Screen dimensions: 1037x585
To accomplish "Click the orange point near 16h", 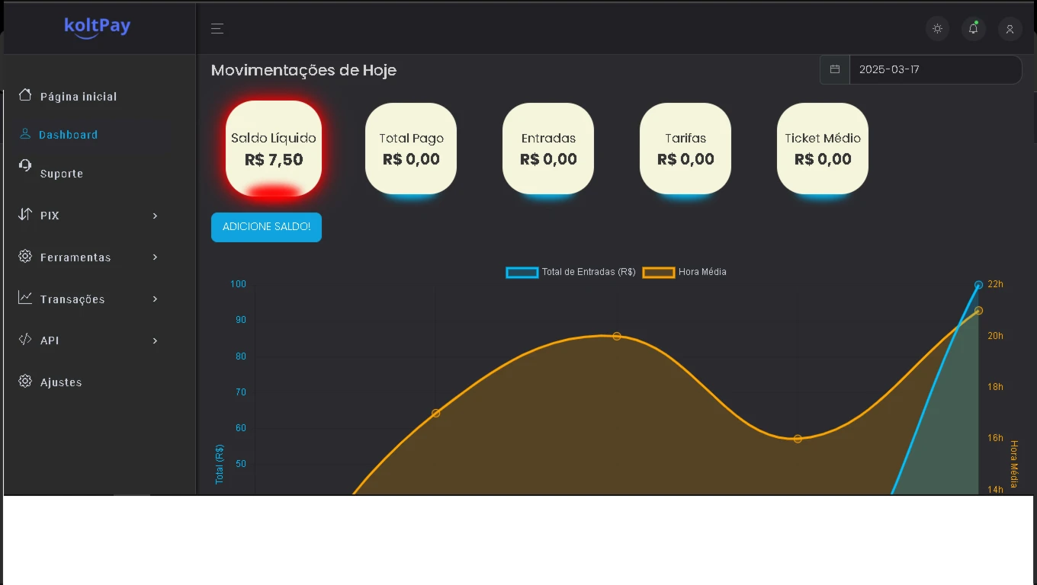I will click(x=798, y=439).
